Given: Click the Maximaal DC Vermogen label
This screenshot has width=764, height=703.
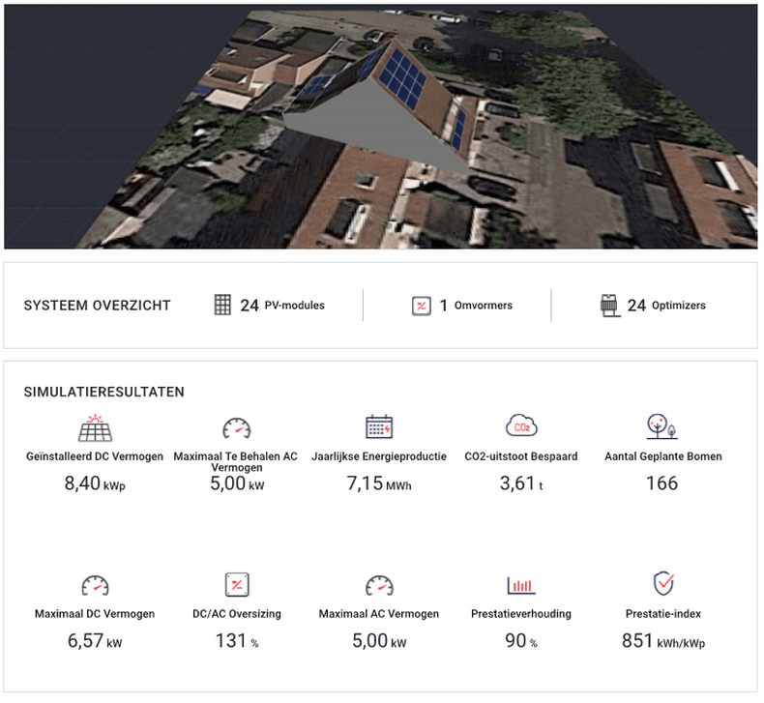Looking at the screenshot, I should (x=95, y=615).
